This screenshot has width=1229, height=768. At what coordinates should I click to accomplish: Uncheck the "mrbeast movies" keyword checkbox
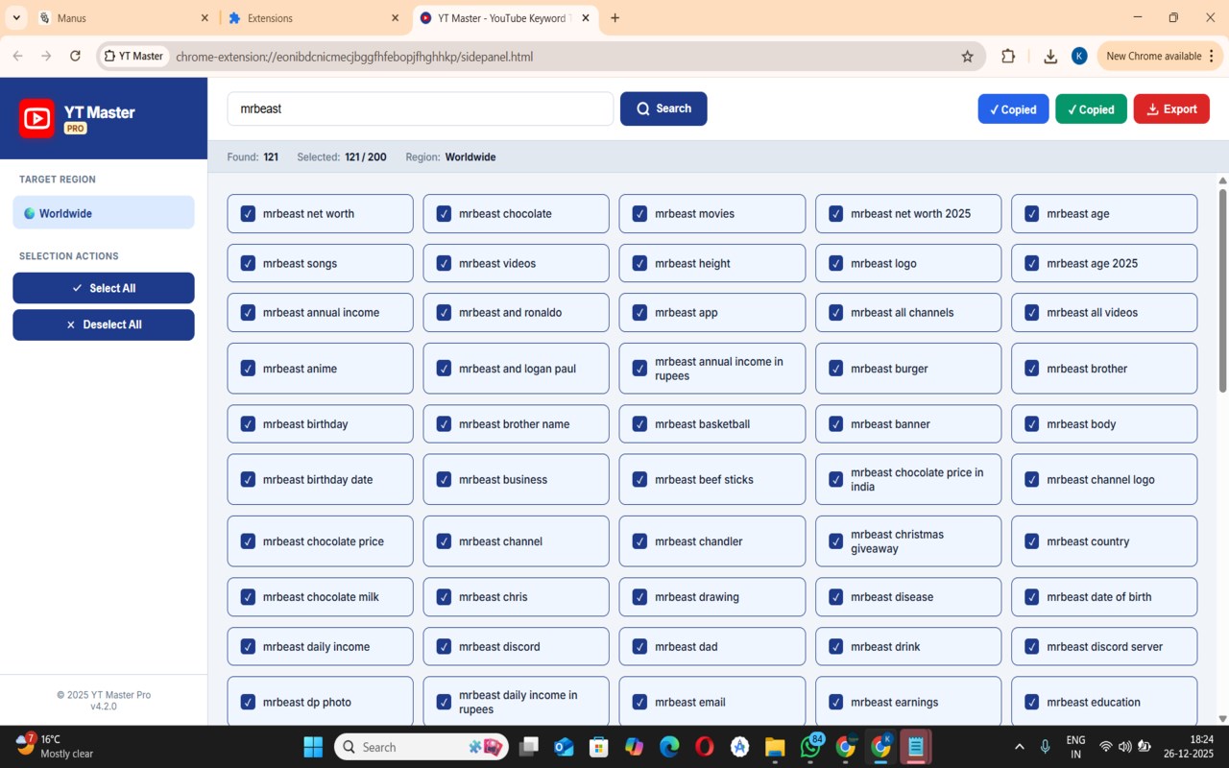(639, 214)
